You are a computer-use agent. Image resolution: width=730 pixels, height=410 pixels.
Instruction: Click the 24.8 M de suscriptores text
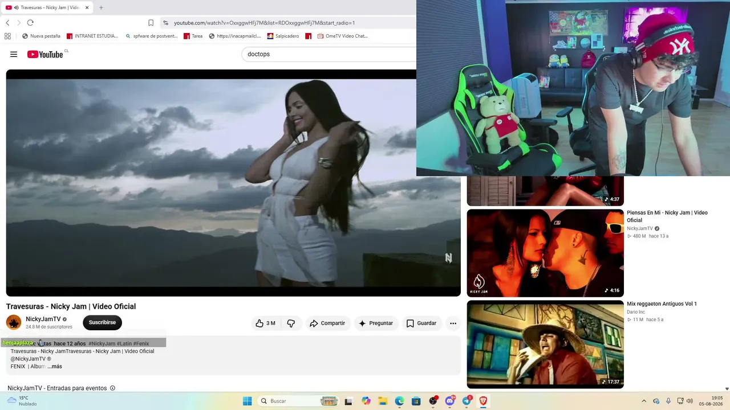coord(49,327)
